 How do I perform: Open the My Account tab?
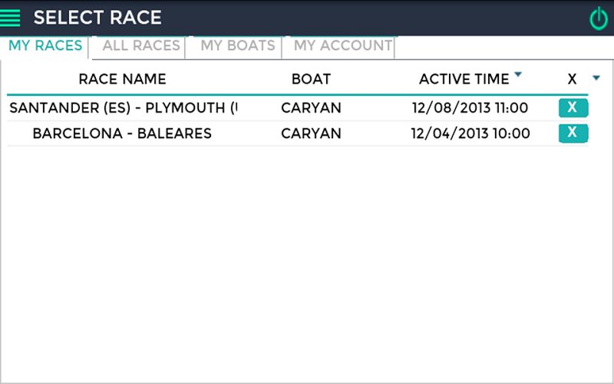coord(342,46)
